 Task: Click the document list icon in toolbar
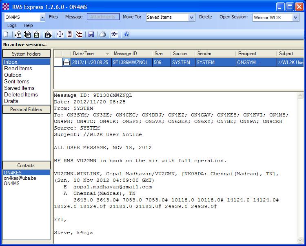(x=69, y=35)
